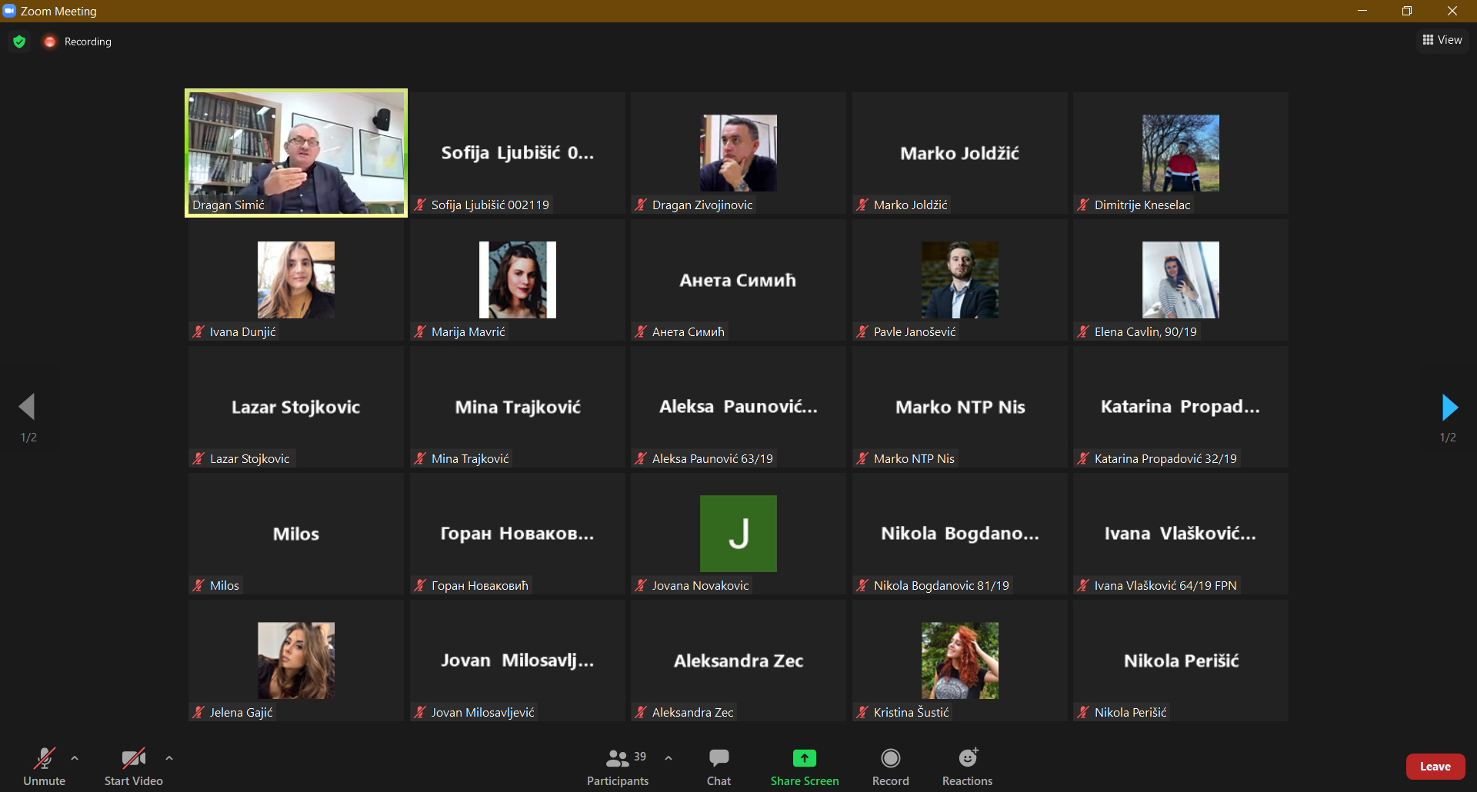
Task: Click the green Share Screen icon
Action: coord(805,758)
